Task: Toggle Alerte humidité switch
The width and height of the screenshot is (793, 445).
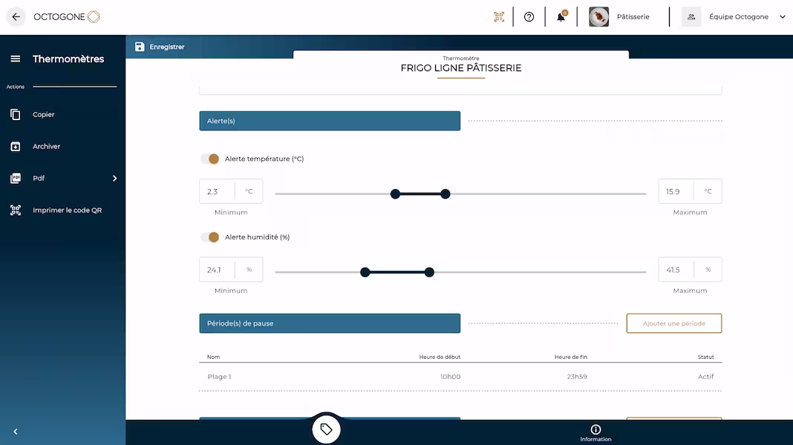Action: [x=210, y=237]
